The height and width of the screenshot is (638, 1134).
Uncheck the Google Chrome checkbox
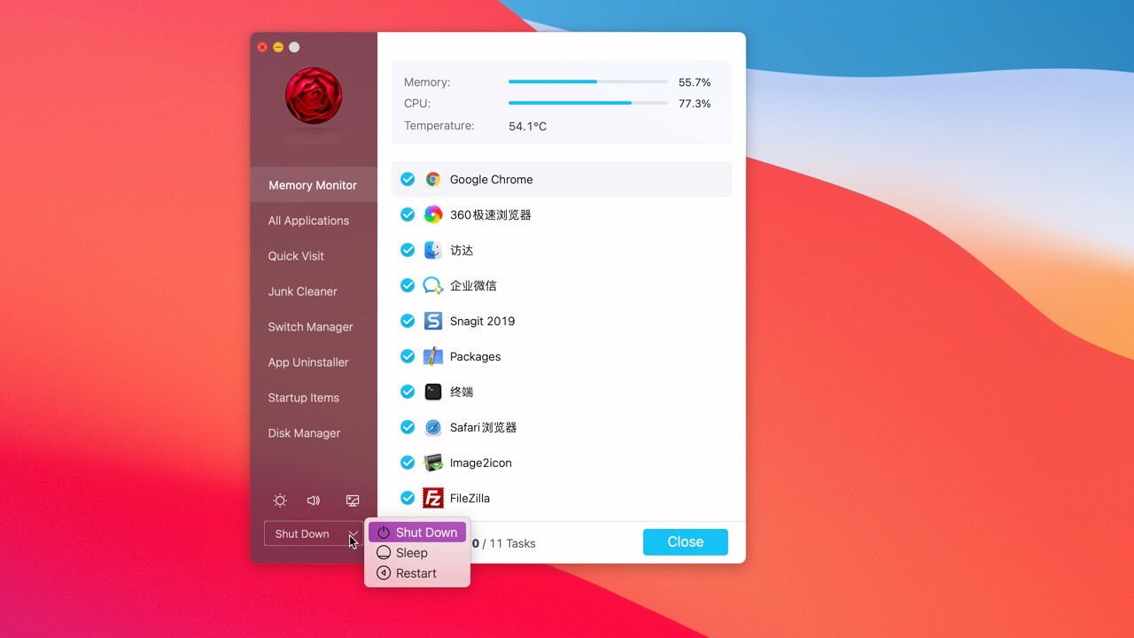[408, 179]
